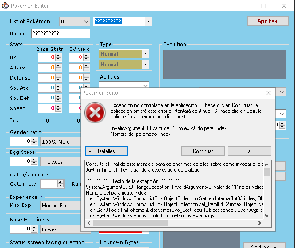
Task: Click the Sort by Lv button
Action: (264, 245)
